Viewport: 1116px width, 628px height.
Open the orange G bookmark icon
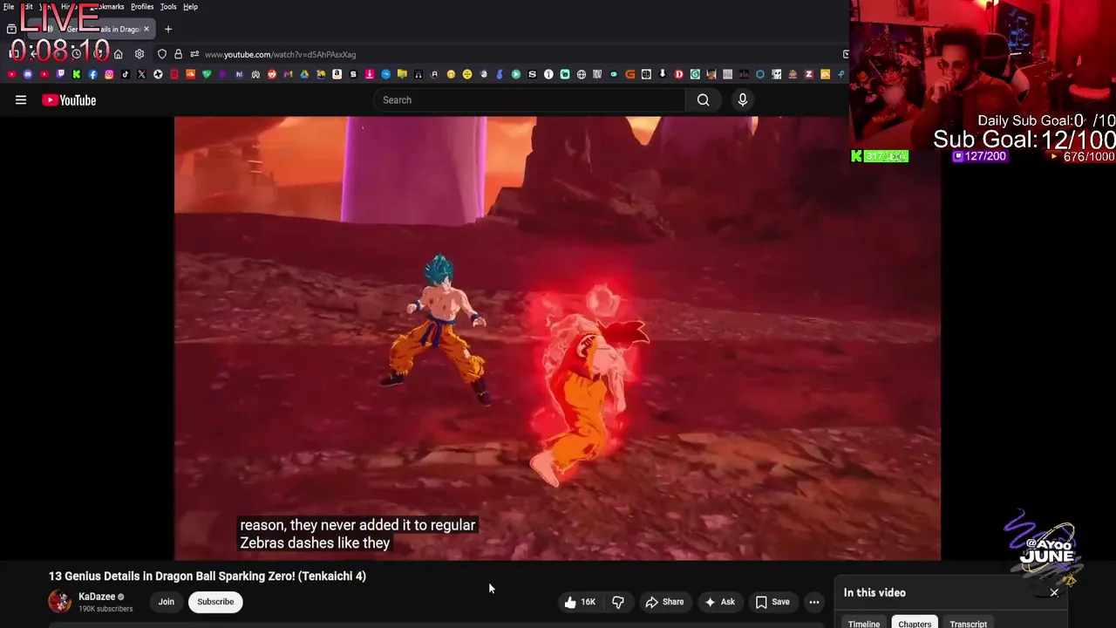629,74
